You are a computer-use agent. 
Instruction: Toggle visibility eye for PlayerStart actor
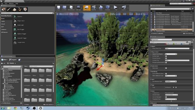point(151,30)
